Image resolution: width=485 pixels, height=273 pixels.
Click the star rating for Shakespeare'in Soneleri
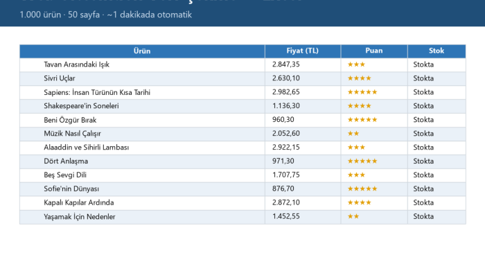tap(360, 106)
